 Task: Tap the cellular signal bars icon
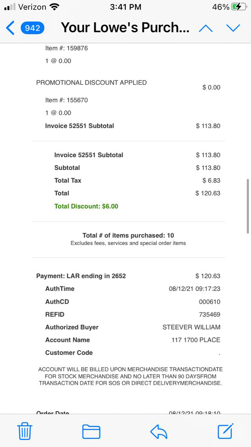click(9, 7)
